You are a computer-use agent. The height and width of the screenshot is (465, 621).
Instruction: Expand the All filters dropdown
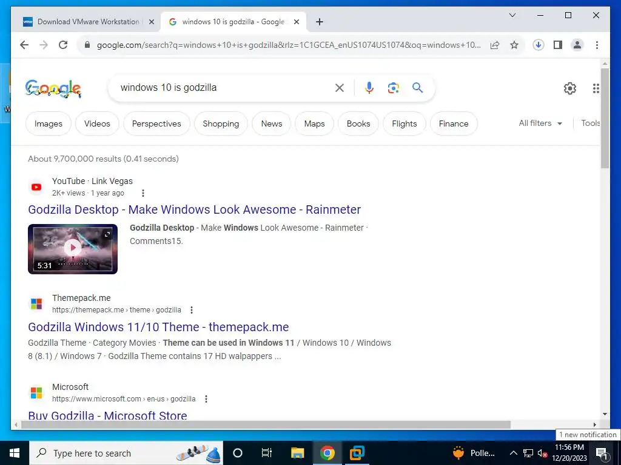click(x=540, y=124)
